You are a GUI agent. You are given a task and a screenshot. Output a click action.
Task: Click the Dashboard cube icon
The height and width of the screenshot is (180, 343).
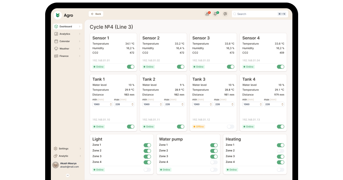(x=56, y=26)
